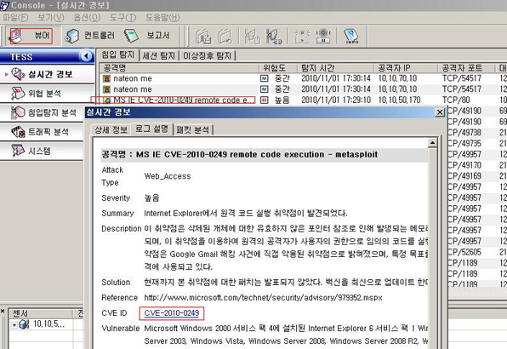Click the second gray document search icon
This screenshot has height=349, width=507.
[x=225, y=36]
